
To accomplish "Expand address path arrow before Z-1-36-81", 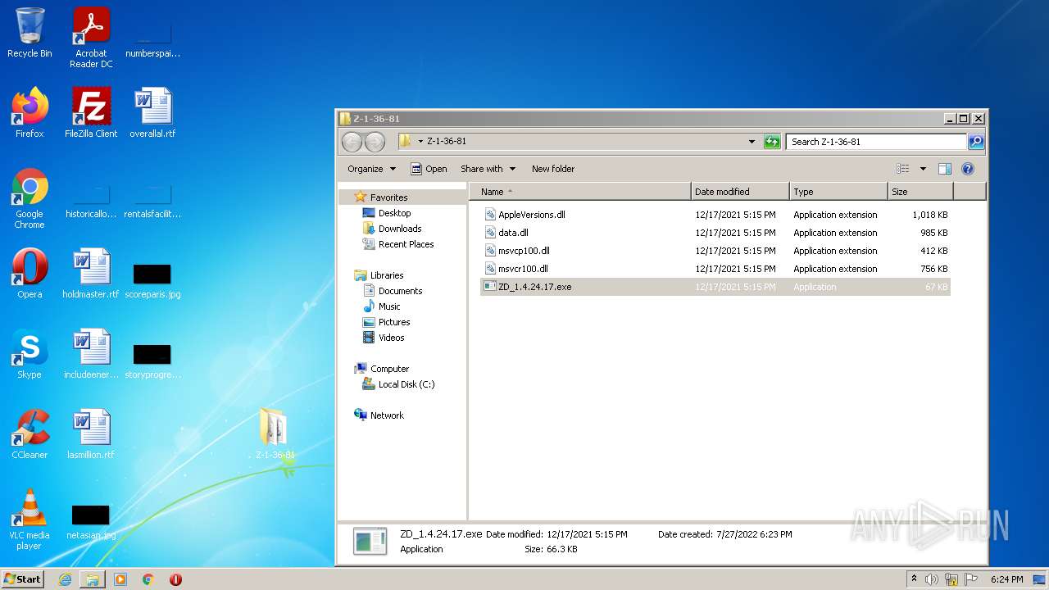I will pos(421,142).
